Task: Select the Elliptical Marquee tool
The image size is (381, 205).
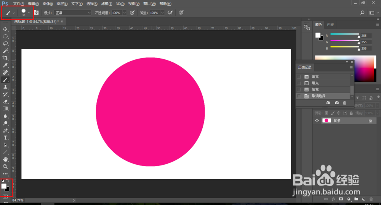Action: pyautogui.click(x=5, y=37)
